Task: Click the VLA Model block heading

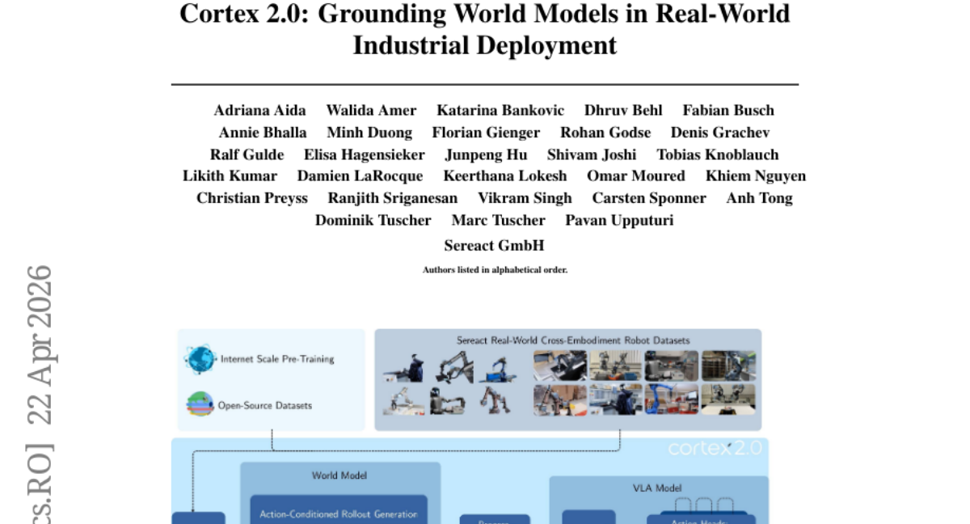Action: coord(656,488)
